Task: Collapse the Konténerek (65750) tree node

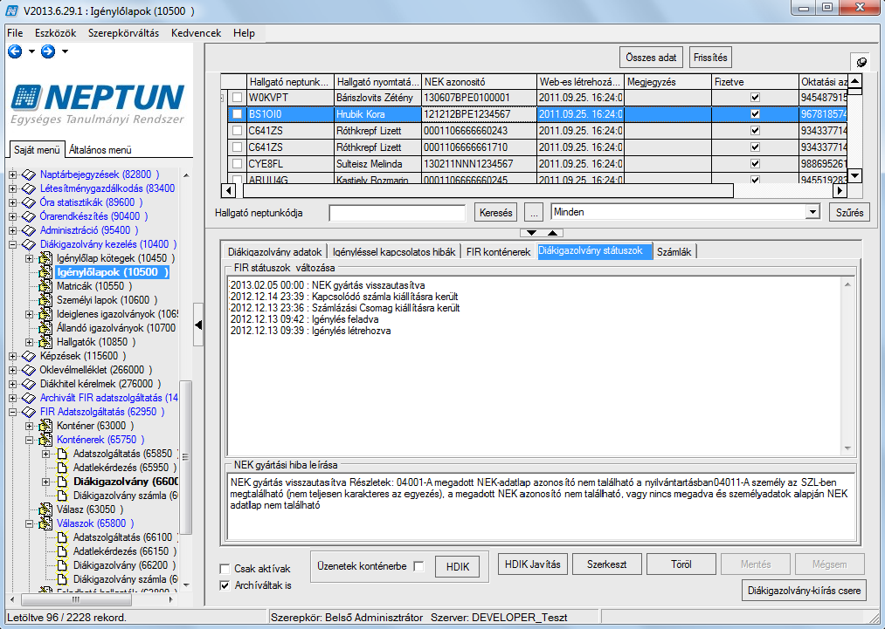Action: coord(30,441)
